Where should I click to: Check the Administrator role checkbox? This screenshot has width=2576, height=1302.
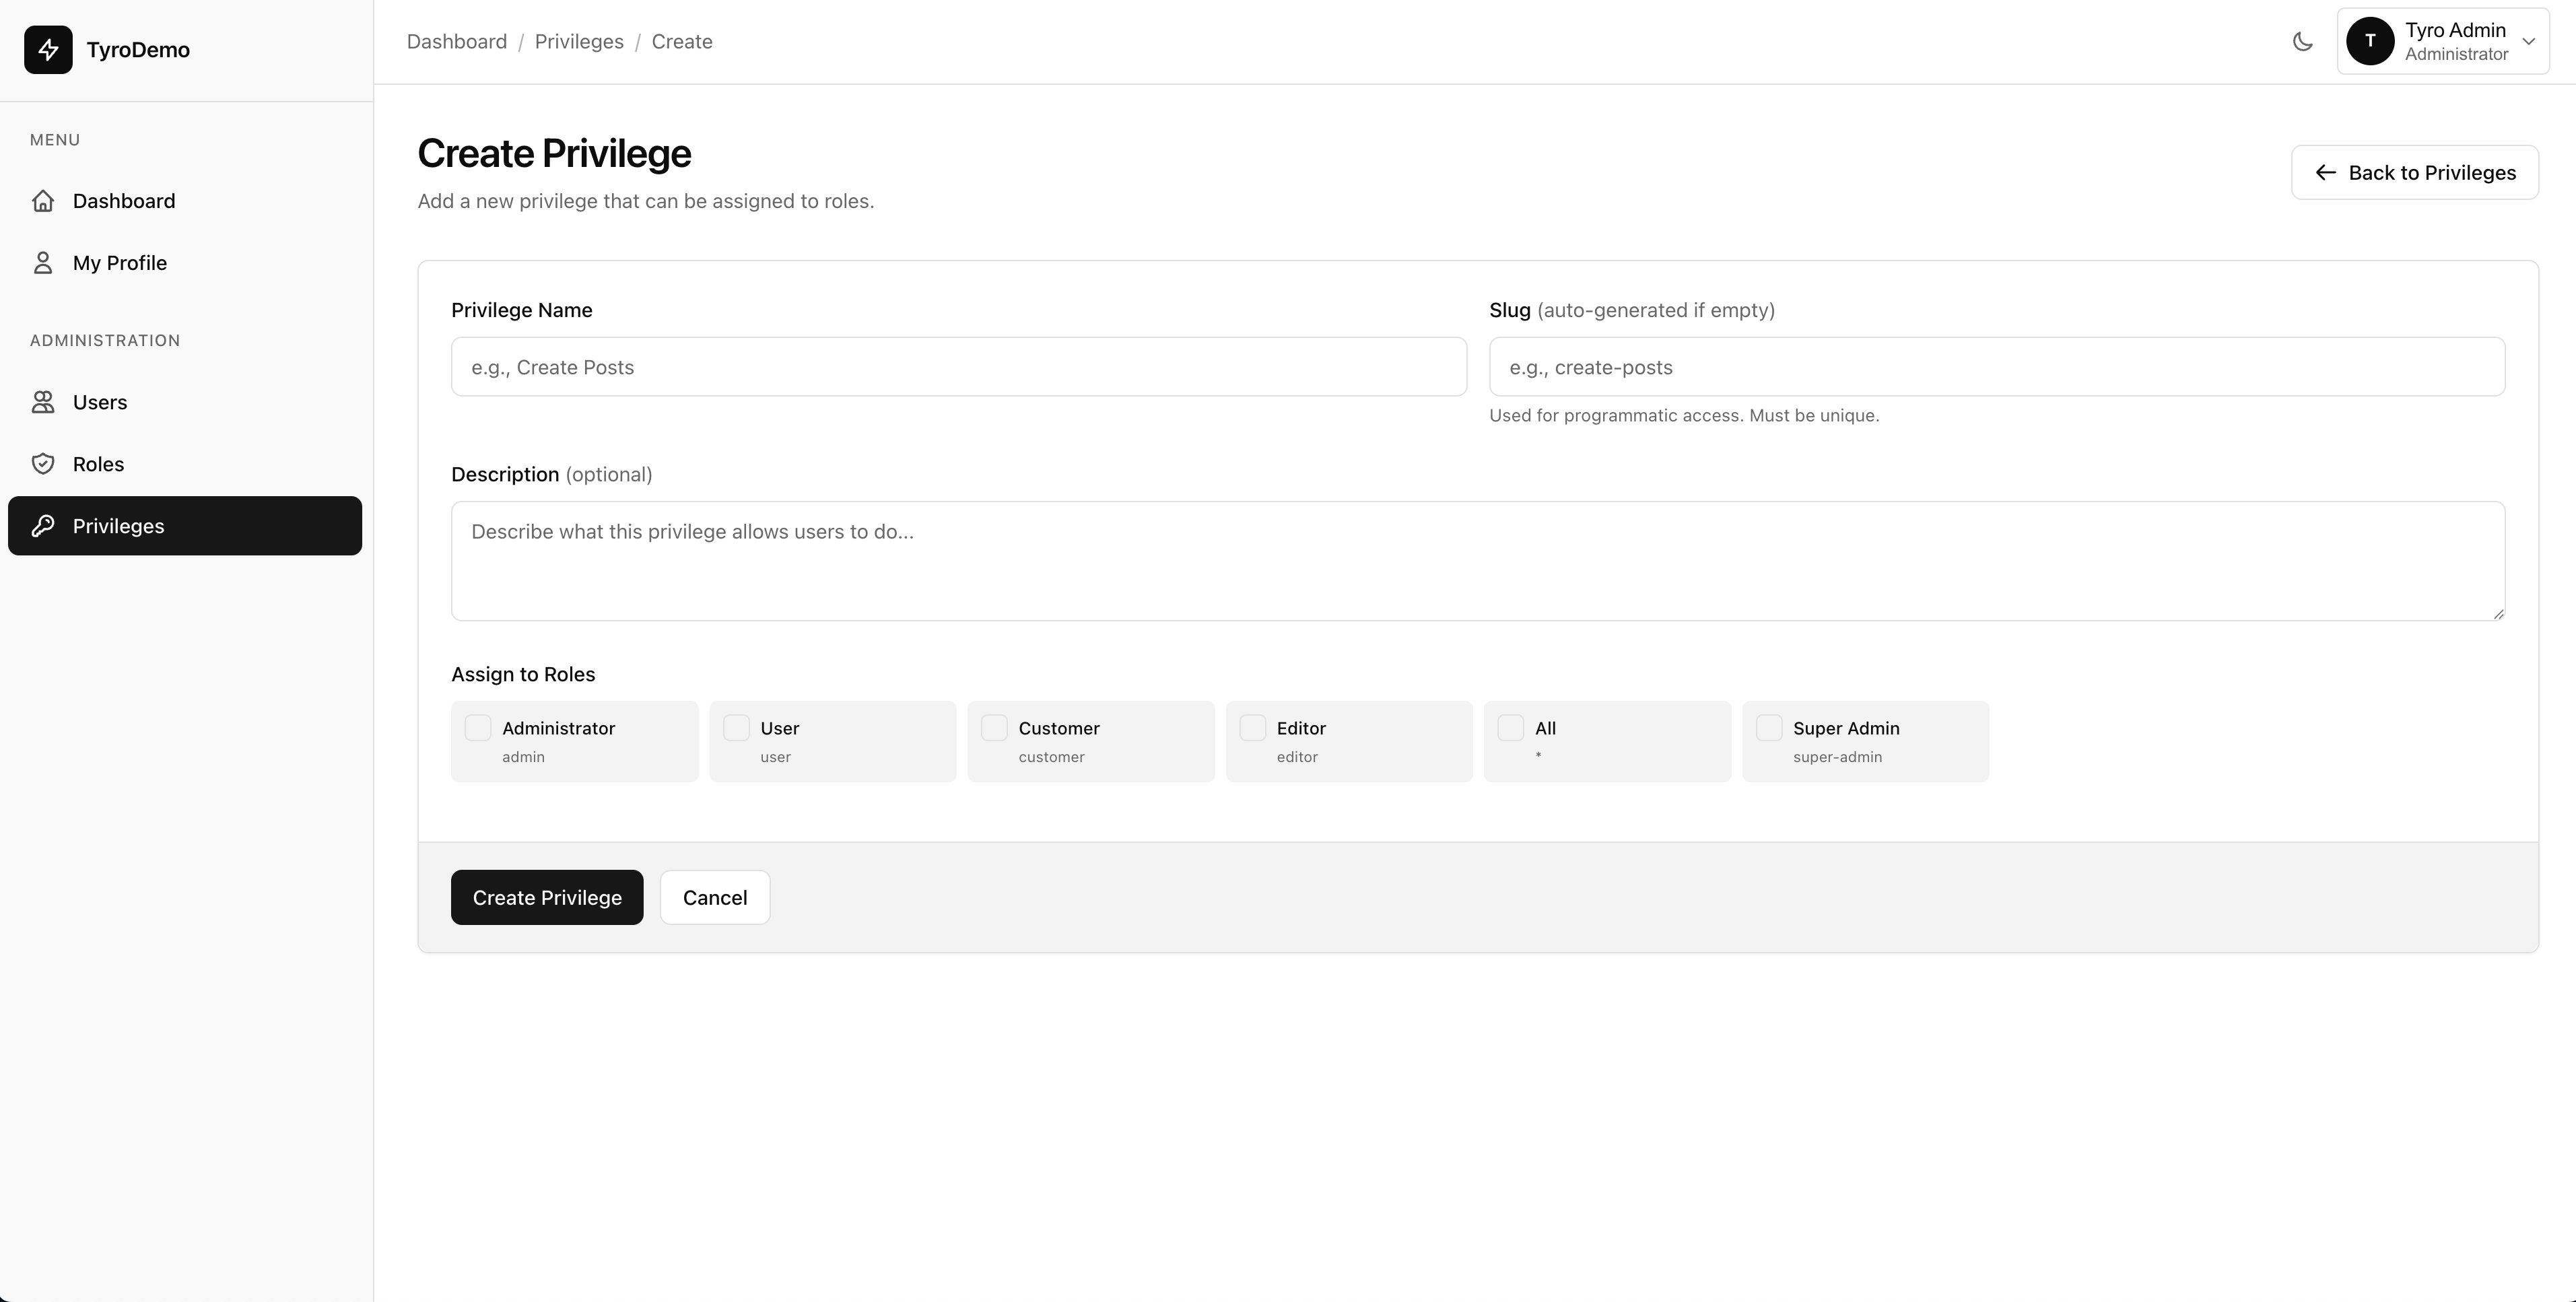point(478,728)
